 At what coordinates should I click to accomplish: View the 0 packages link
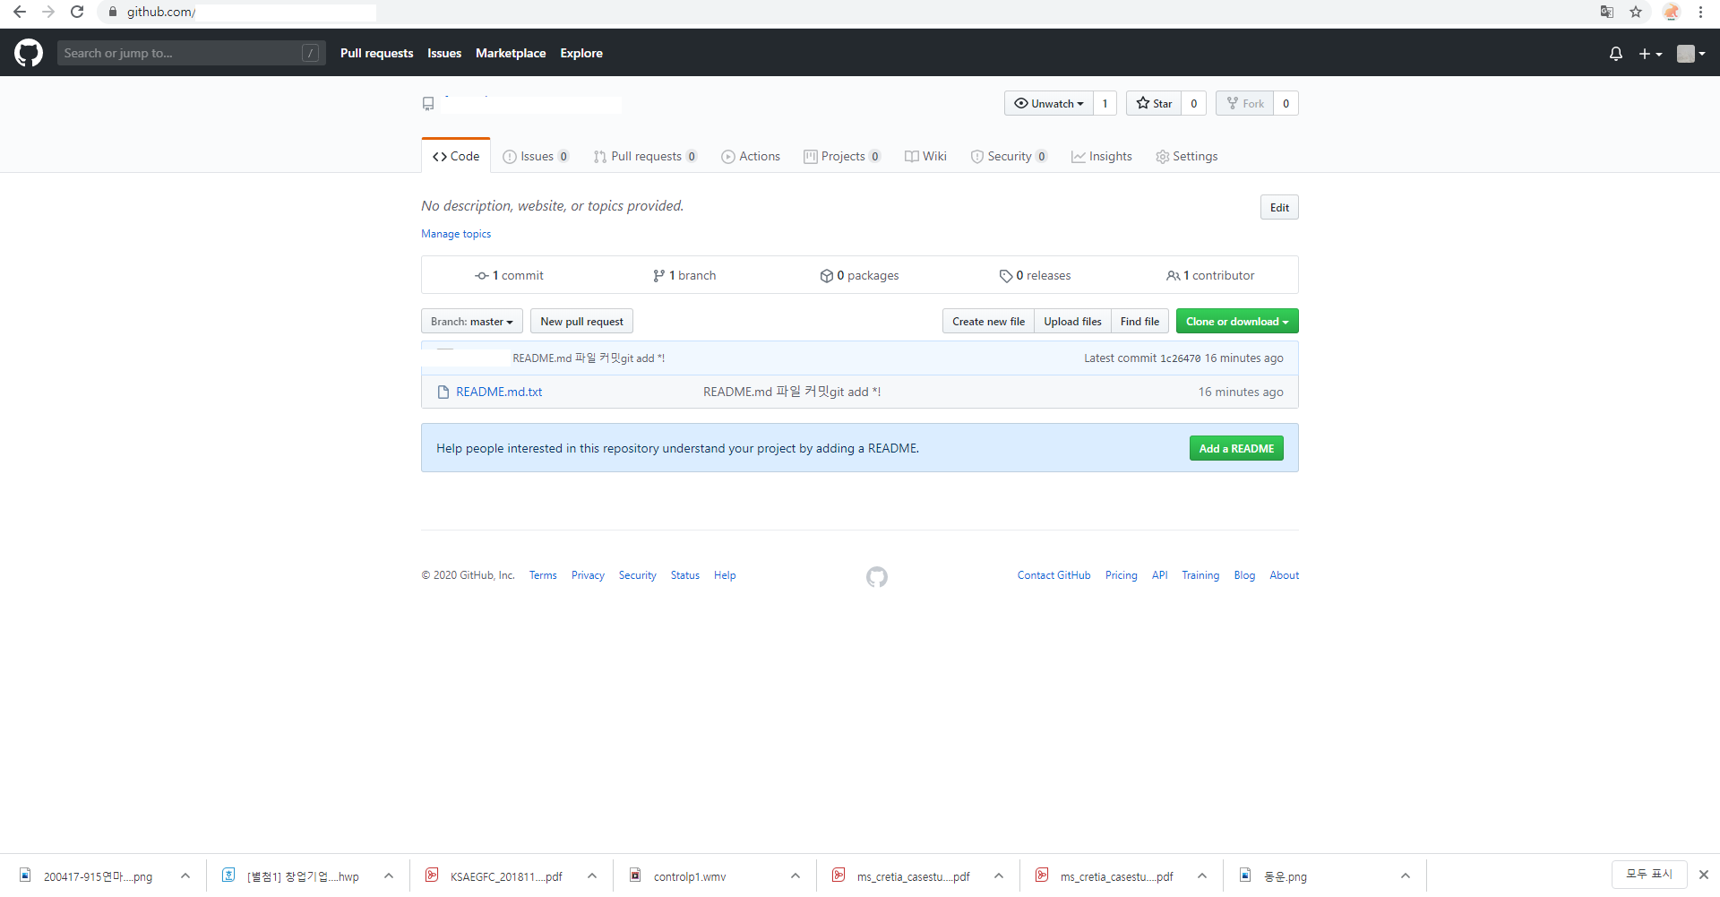tap(859, 275)
